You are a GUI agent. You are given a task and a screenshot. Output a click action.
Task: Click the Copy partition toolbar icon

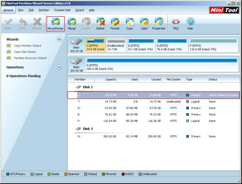point(130,24)
